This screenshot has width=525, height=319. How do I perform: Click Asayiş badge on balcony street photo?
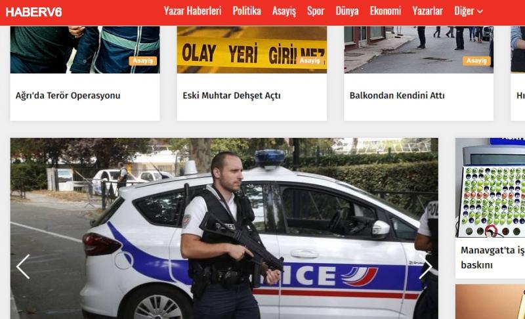[476, 61]
